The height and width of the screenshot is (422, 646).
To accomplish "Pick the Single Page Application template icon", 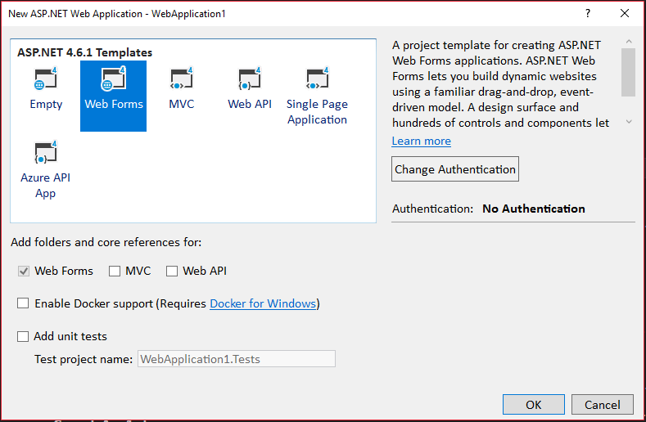I will (317, 79).
